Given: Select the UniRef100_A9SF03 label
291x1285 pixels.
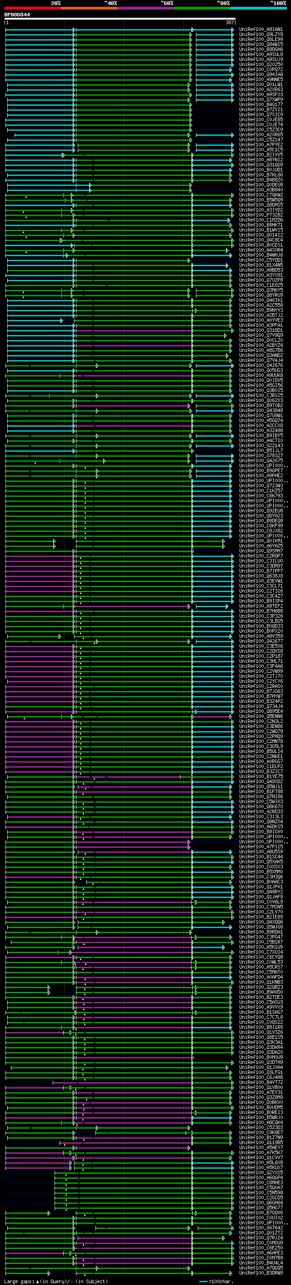Looking at the screenshot, I should (261, 95).
